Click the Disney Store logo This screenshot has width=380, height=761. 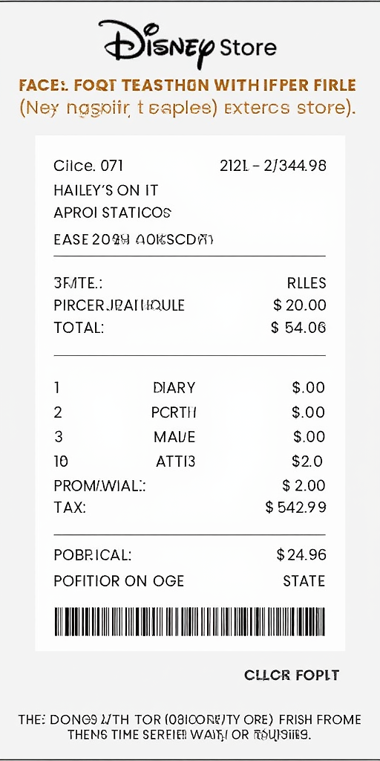click(188, 43)
